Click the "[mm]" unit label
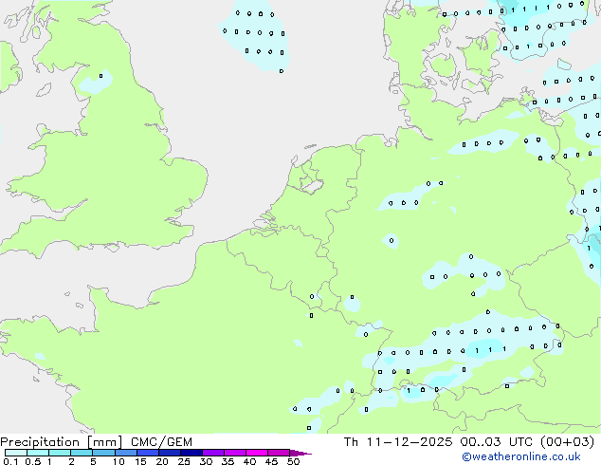Viewport: 601px width, 465px height. click(x=105, y=442)
